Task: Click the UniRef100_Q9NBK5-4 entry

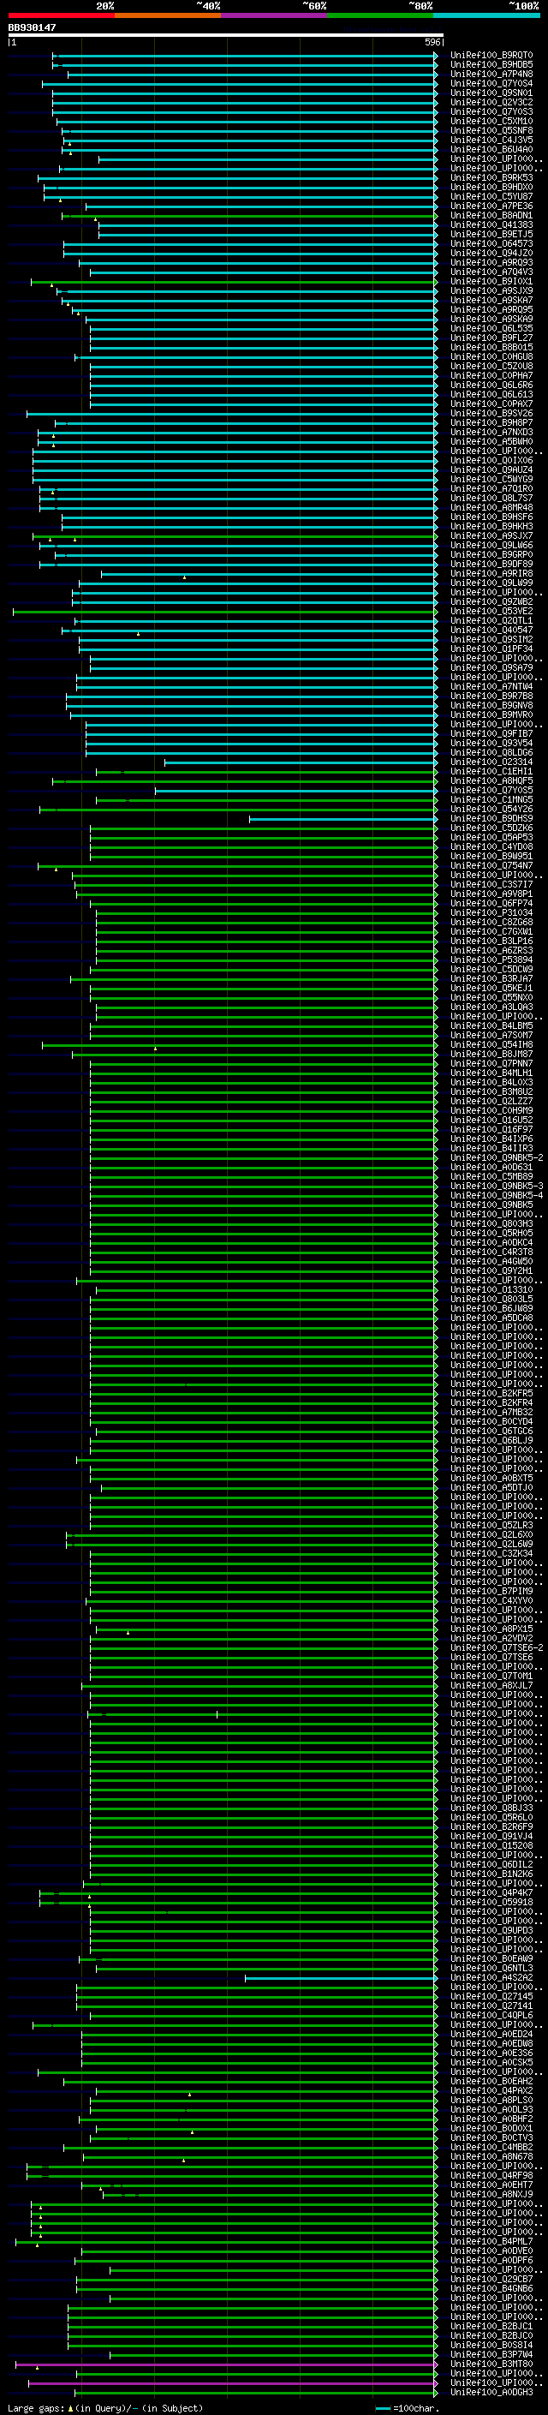Action: (x=497, y=1196)
